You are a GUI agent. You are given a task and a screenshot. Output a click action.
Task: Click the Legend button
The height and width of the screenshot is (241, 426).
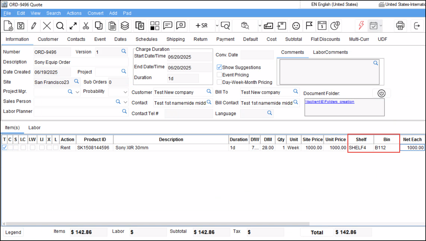click(13, 232)
